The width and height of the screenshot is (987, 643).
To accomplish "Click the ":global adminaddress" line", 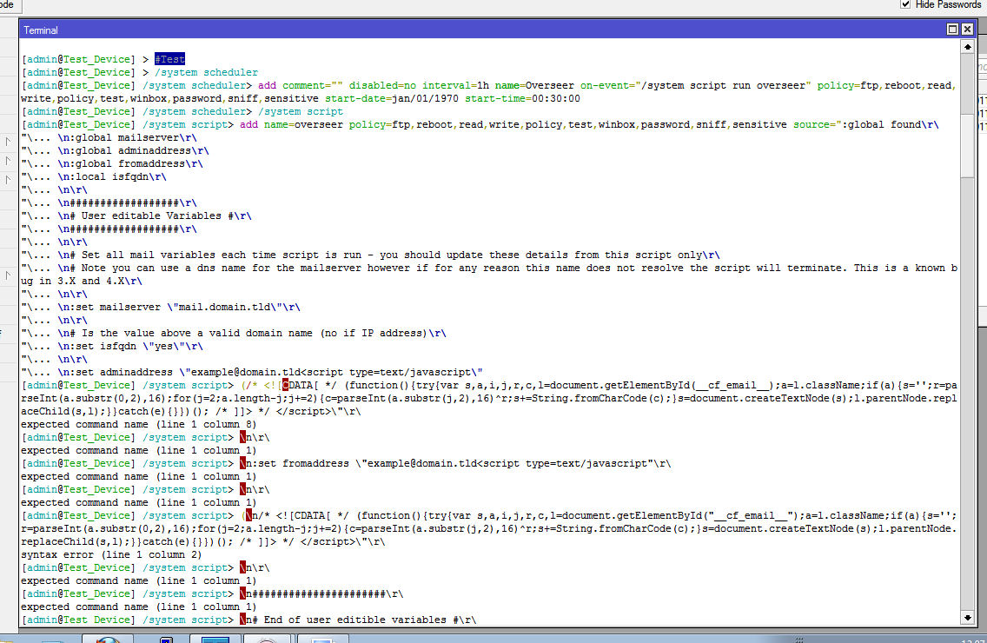I will point(116,151).
